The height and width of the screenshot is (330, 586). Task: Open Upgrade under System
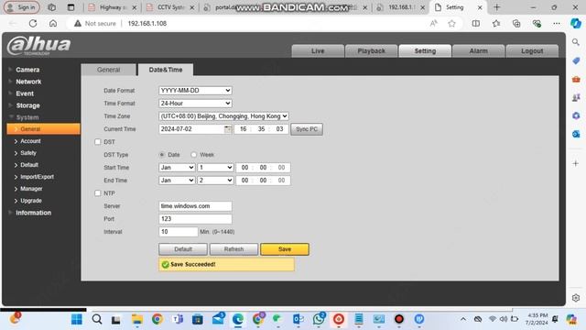click(31, 201)
